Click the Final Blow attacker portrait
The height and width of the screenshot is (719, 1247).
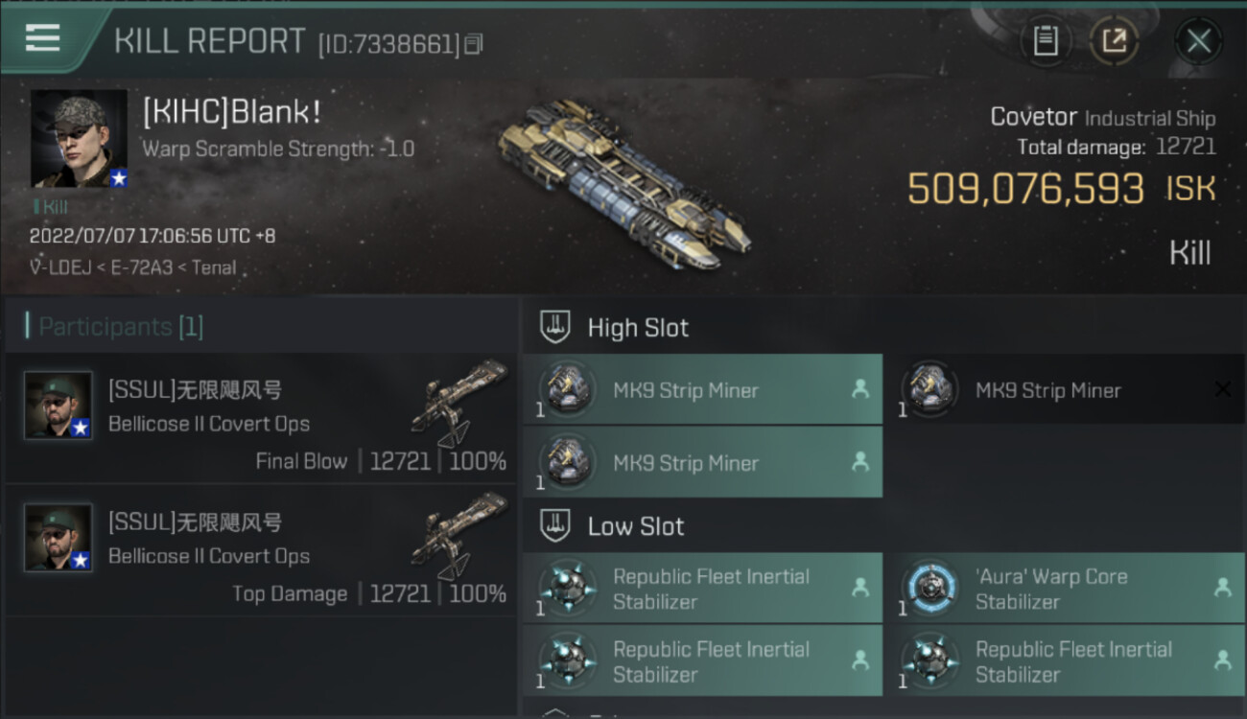(x=59, y=406)
